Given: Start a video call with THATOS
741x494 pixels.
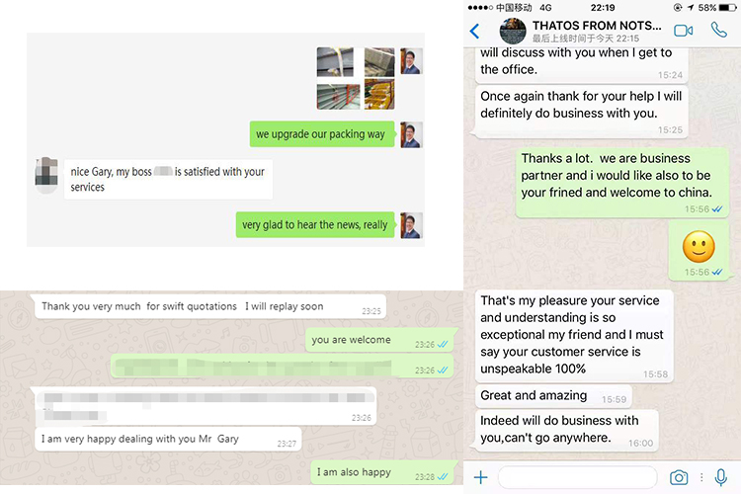Looking at the screenshot, I should (683, 31).
